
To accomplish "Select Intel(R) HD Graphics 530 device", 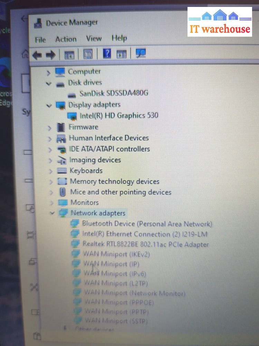I will 119,116.
